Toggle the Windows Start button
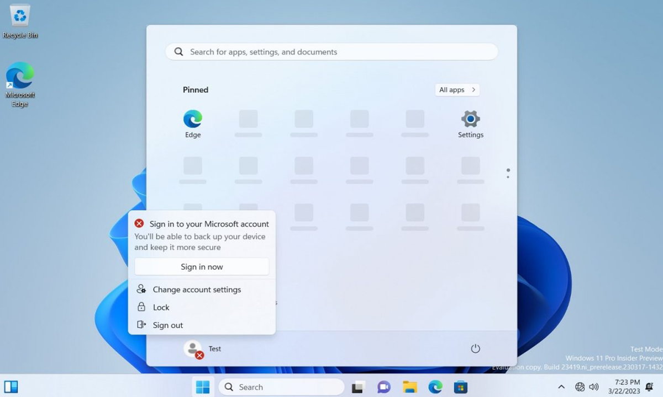The width and height of the screenshot is (663, 397). pos(203,387)
